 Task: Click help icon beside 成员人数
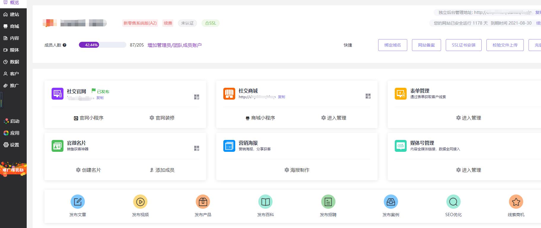pyautogui.click(x=64, y=45)
